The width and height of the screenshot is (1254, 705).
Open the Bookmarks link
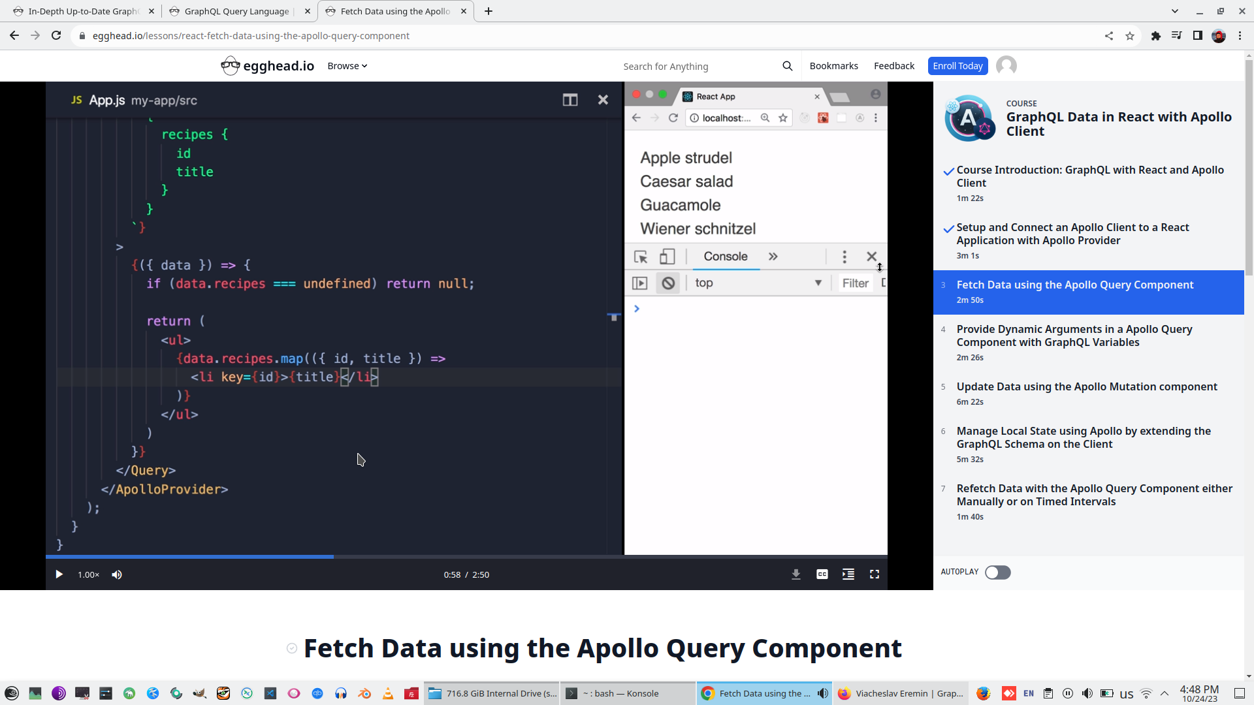(833, 66)
